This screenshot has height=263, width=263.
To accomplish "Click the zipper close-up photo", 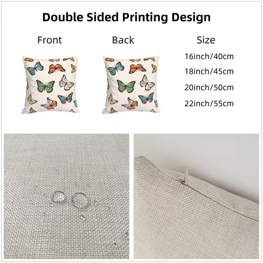I will tap(196, 196).
